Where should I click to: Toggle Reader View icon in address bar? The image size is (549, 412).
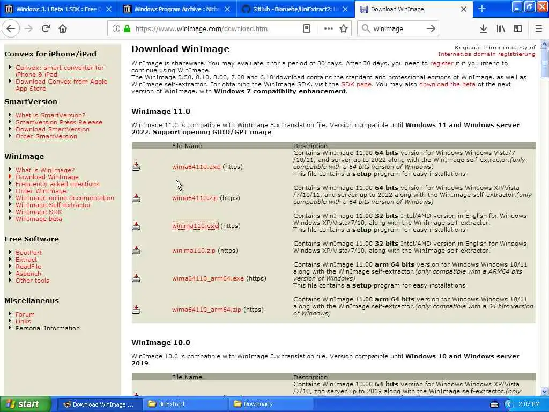tap(306, 29)
